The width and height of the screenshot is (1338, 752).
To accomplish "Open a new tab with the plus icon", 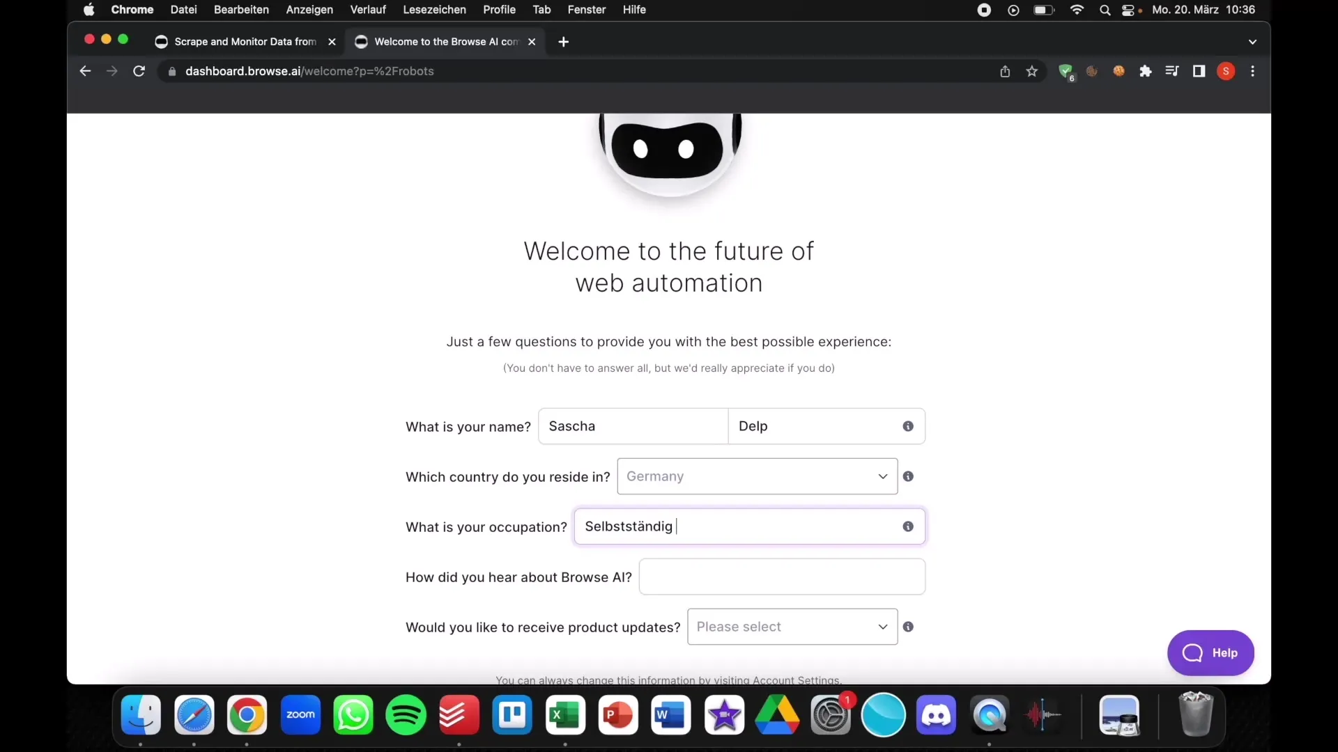I will 564,42.
